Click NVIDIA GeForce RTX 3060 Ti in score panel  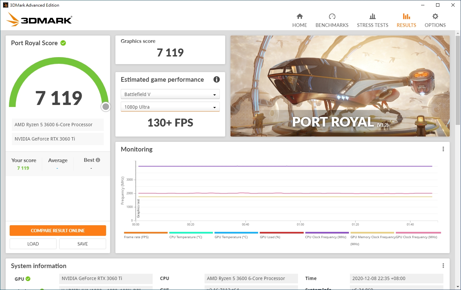click(x=58, y=139)
